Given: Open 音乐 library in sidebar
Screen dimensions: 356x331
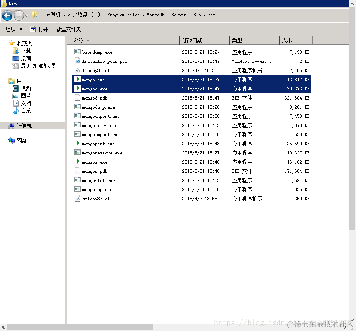Looking at the screenshot, I should (x=22, y=111).
